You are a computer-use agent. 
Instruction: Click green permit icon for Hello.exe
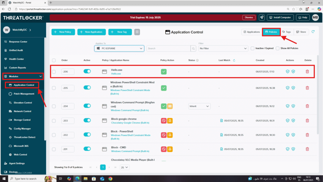(x=164, y=72)
